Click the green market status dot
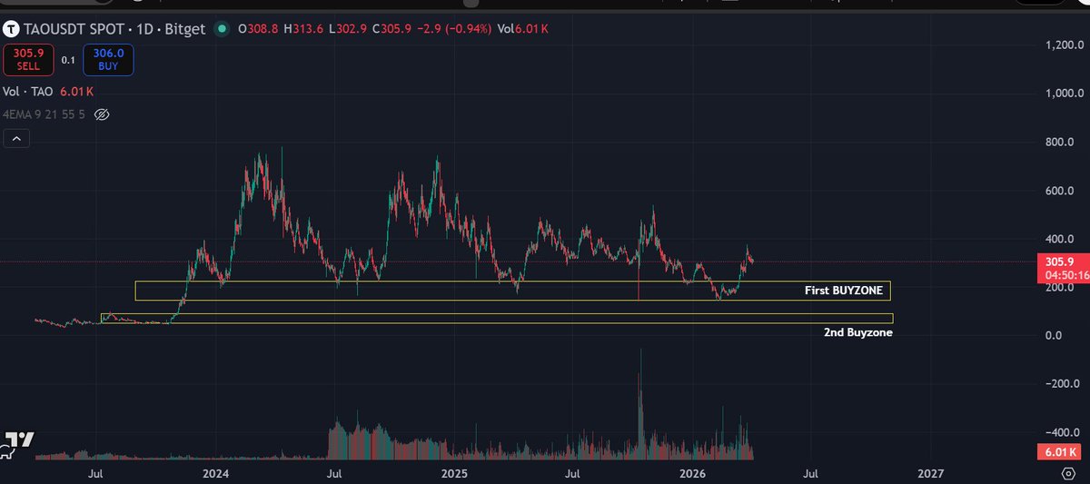The width and height of the screenshot is (1090, 484). [x=222, y=30]
